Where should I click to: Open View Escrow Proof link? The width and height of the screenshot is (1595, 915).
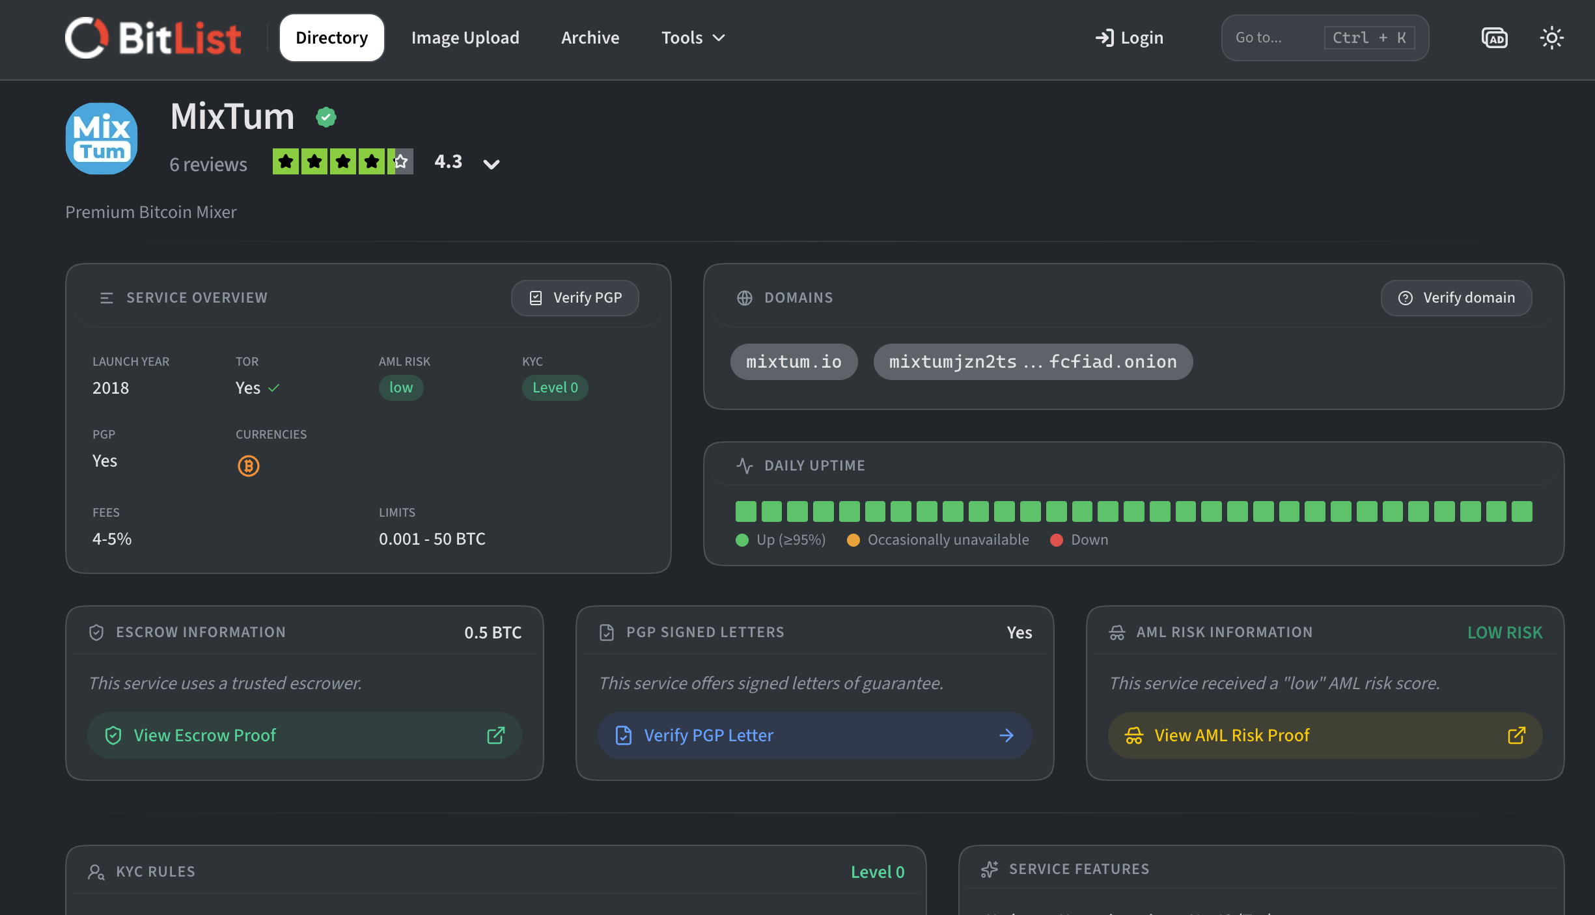[x=305, y=735]
